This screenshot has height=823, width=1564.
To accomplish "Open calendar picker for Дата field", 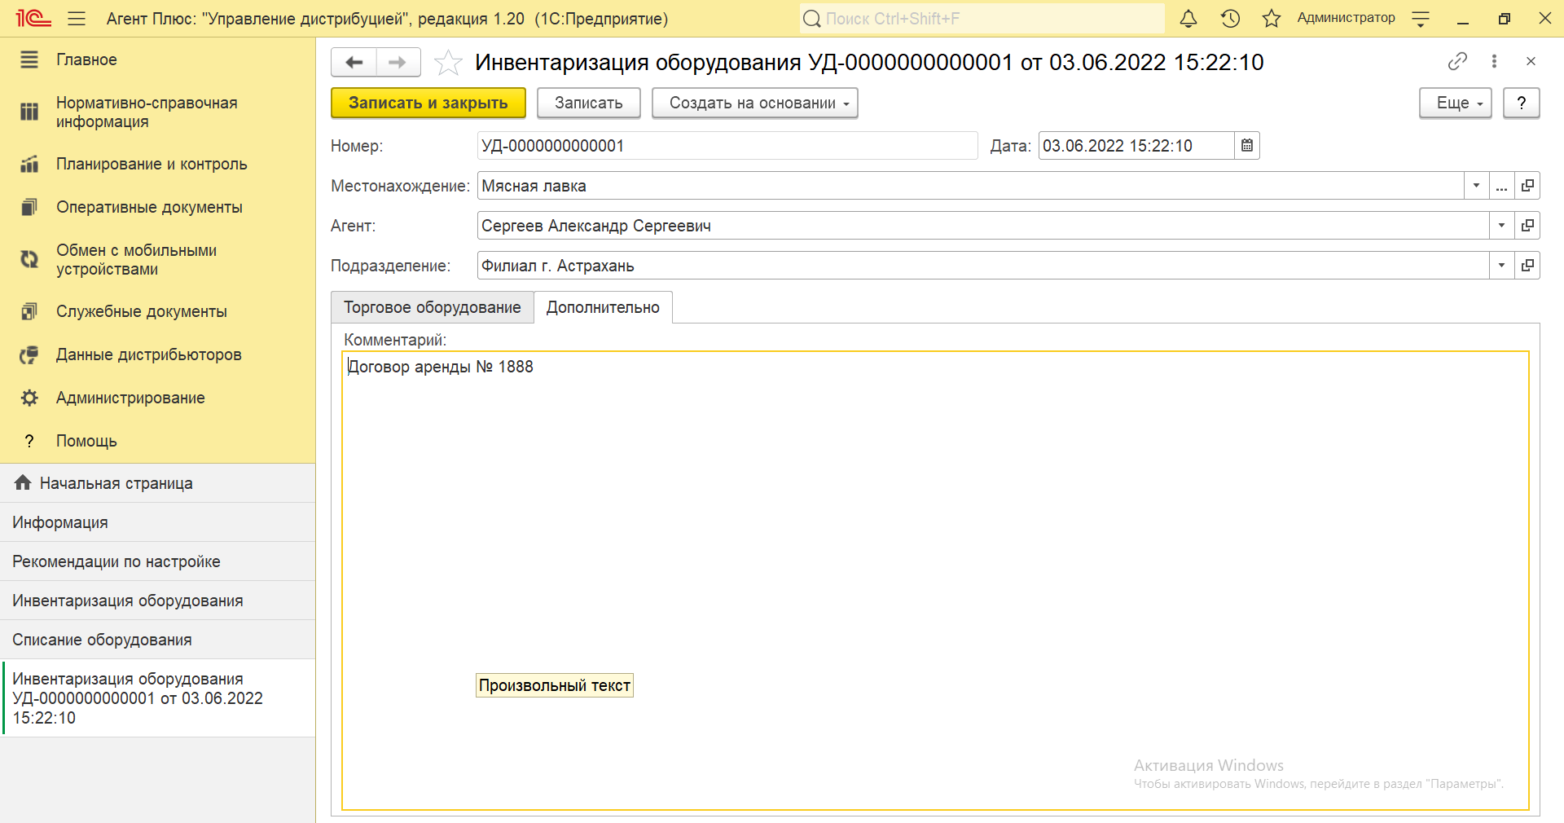I will [1246, 146].
